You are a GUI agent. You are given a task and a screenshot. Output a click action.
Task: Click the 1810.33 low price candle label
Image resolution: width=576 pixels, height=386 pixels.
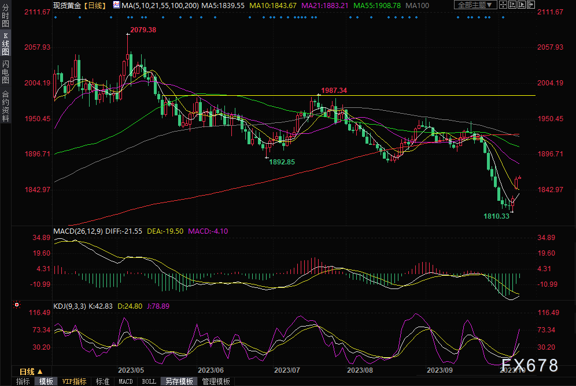pos(497,216)
